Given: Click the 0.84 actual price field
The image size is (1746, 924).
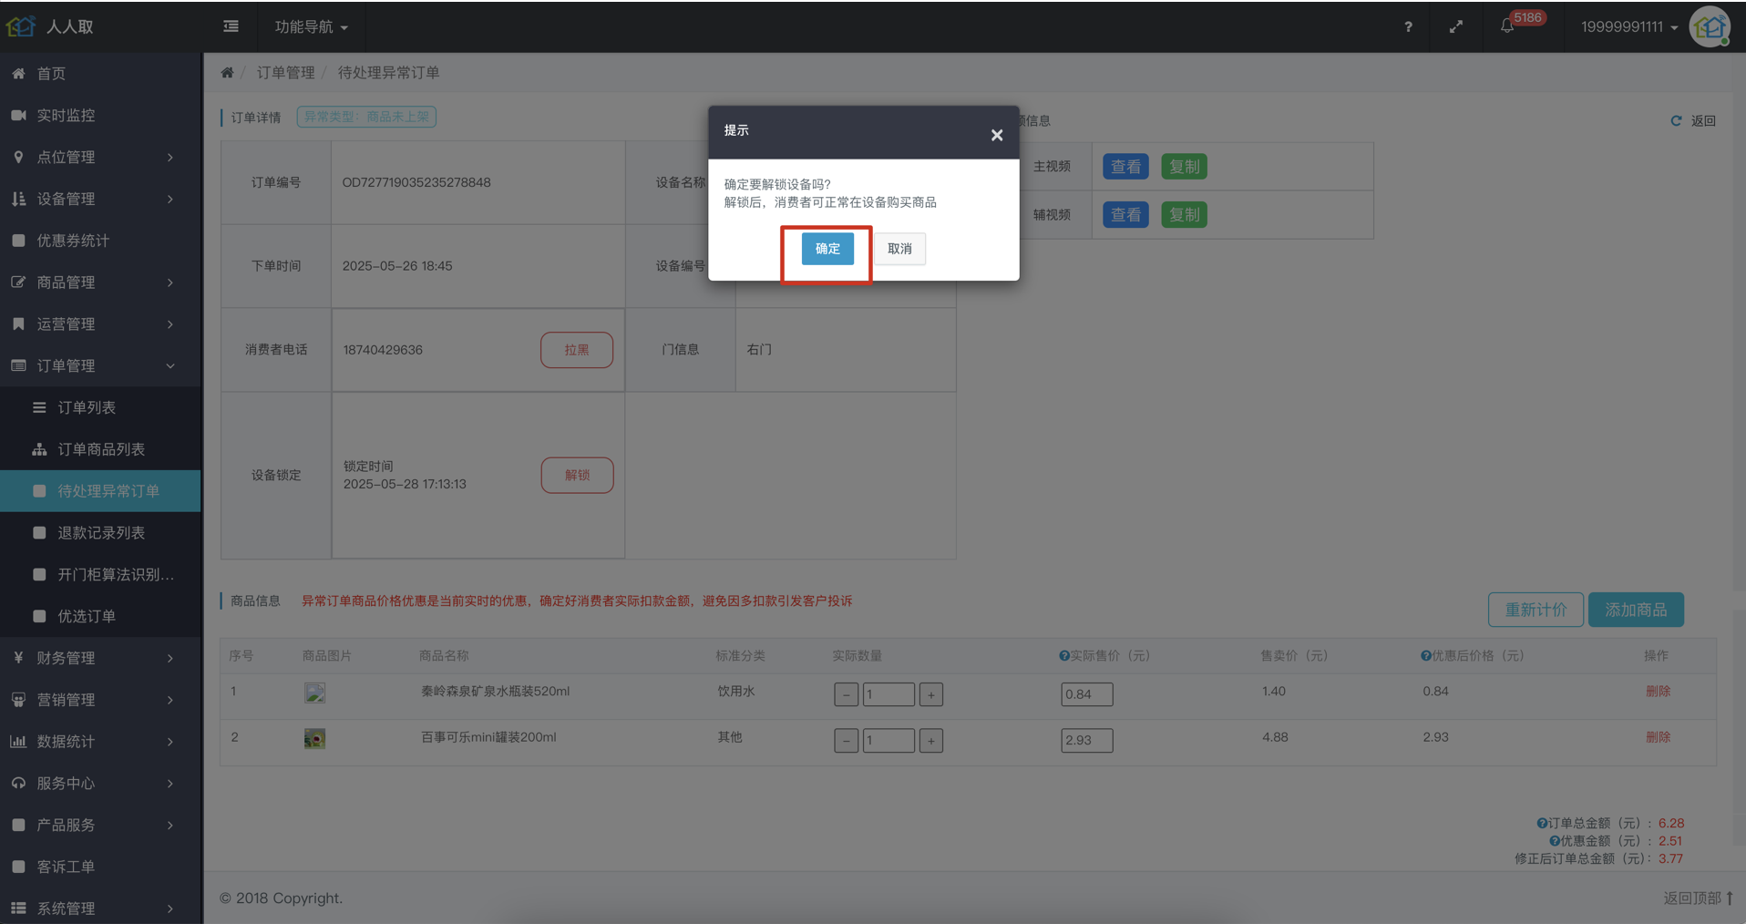Looking at the screenshot, I should point(1086,694).
